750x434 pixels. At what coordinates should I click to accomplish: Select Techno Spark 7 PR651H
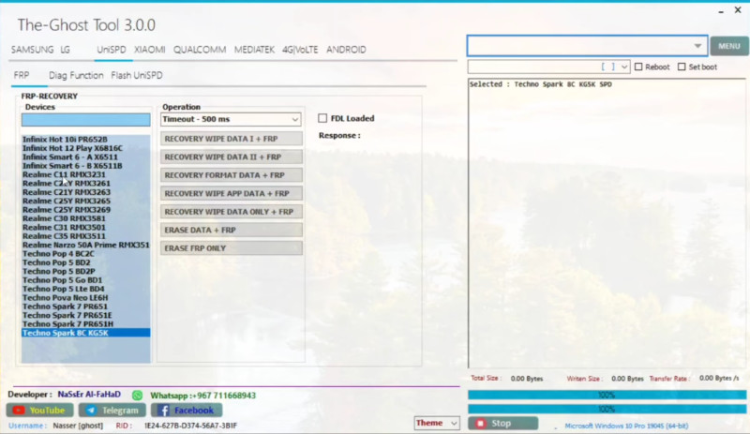click(x=67, y=324)
